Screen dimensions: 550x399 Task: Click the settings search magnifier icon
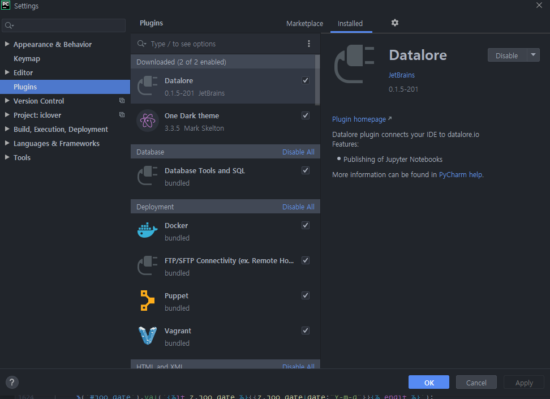click(x=9, y=25)
